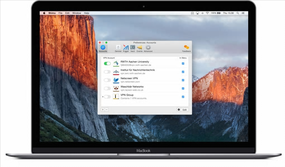Click the small round icon left of Wi-Fi
Screen dimensions: 285x167
point(202,13)
